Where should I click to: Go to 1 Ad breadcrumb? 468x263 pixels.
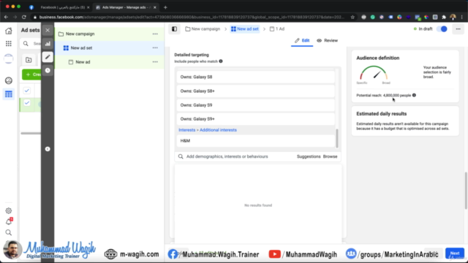277,29
